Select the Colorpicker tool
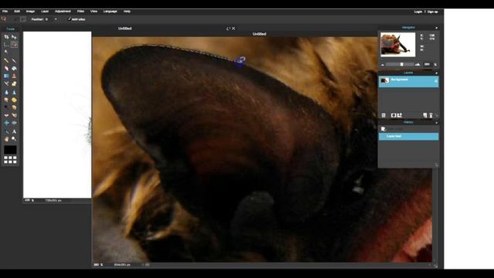This screenshot has width=494, height=278. pos(6,131)
